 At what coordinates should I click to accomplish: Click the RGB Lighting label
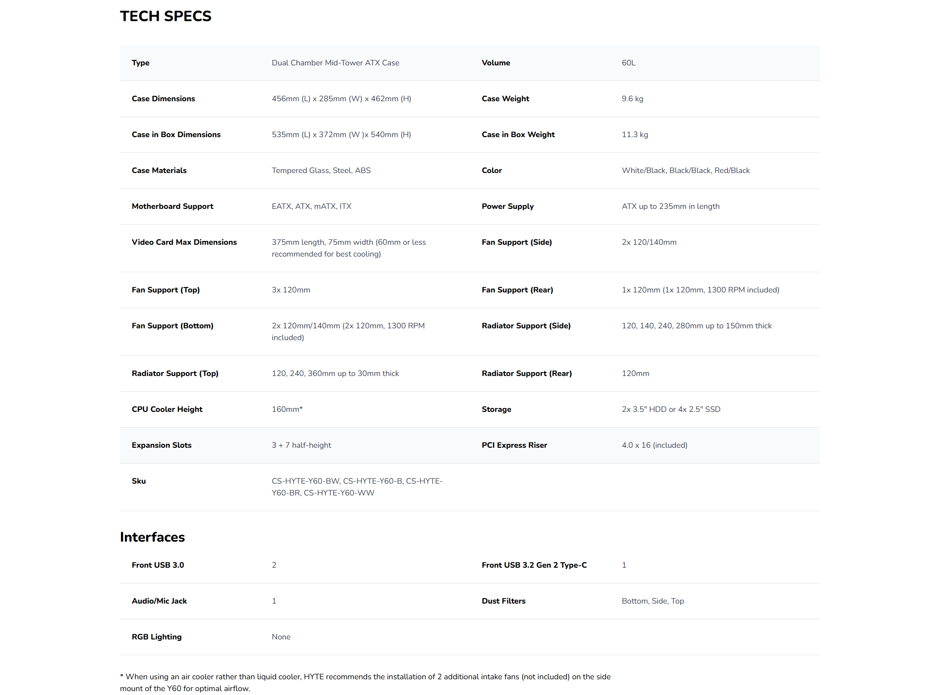coord(157,637)
